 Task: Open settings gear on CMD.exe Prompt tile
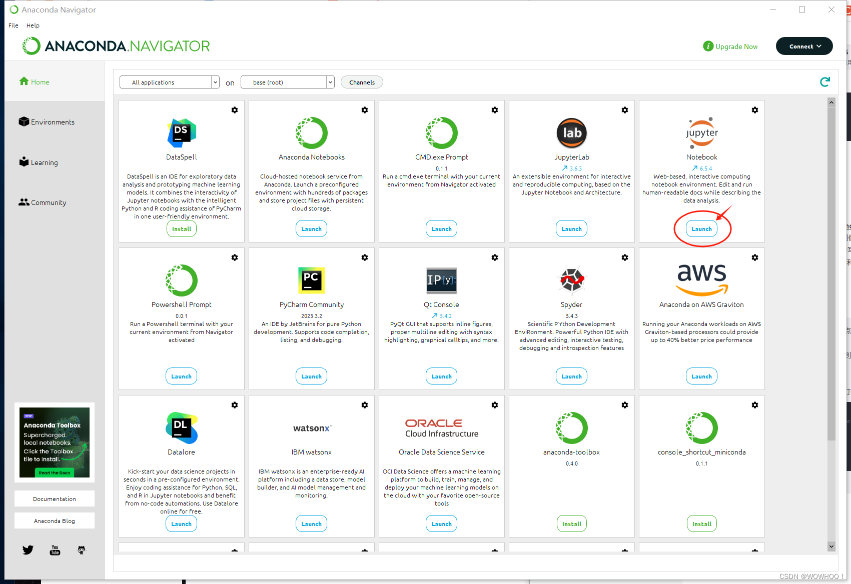pyautogui.click(x=495, y=110)
